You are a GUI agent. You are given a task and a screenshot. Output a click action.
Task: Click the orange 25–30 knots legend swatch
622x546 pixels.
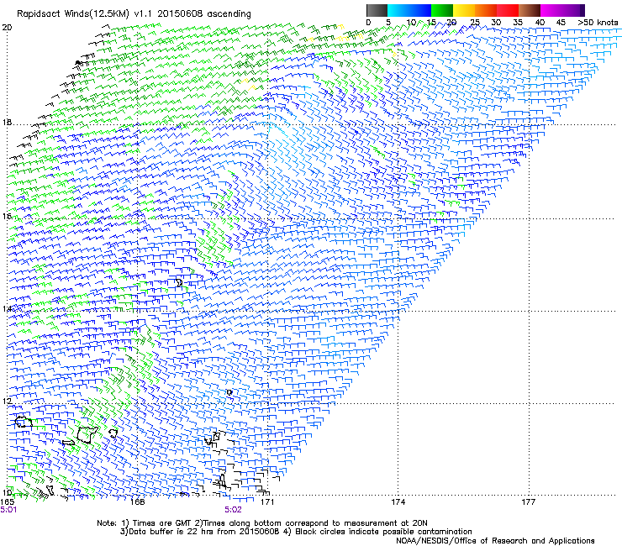486,10
